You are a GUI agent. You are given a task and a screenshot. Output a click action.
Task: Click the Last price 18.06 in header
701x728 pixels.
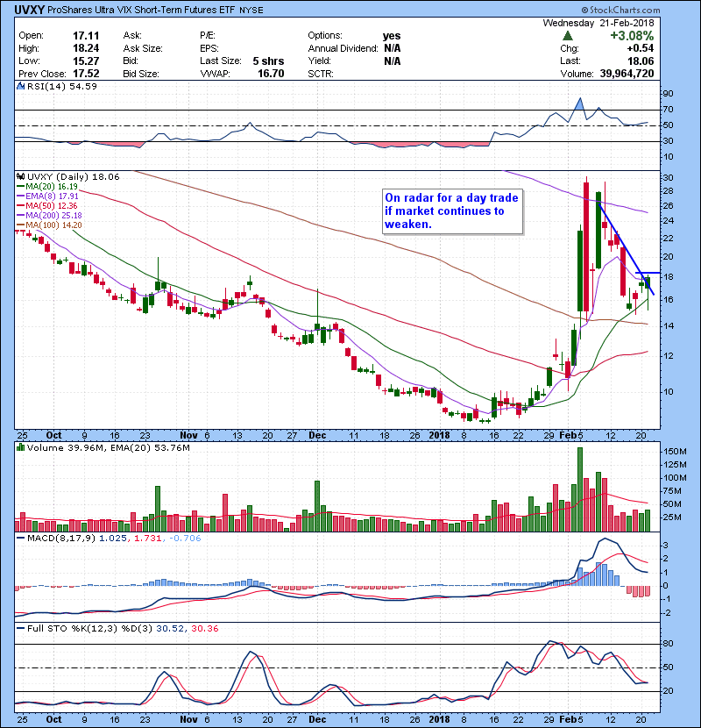641,61
